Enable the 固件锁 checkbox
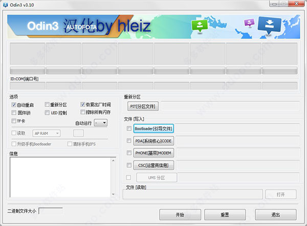This screenshot has height=226, width=307. pyautogui.click(x=14, y=112)
